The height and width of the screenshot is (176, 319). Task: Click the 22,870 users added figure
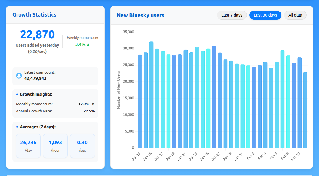[x=37, y=35]
